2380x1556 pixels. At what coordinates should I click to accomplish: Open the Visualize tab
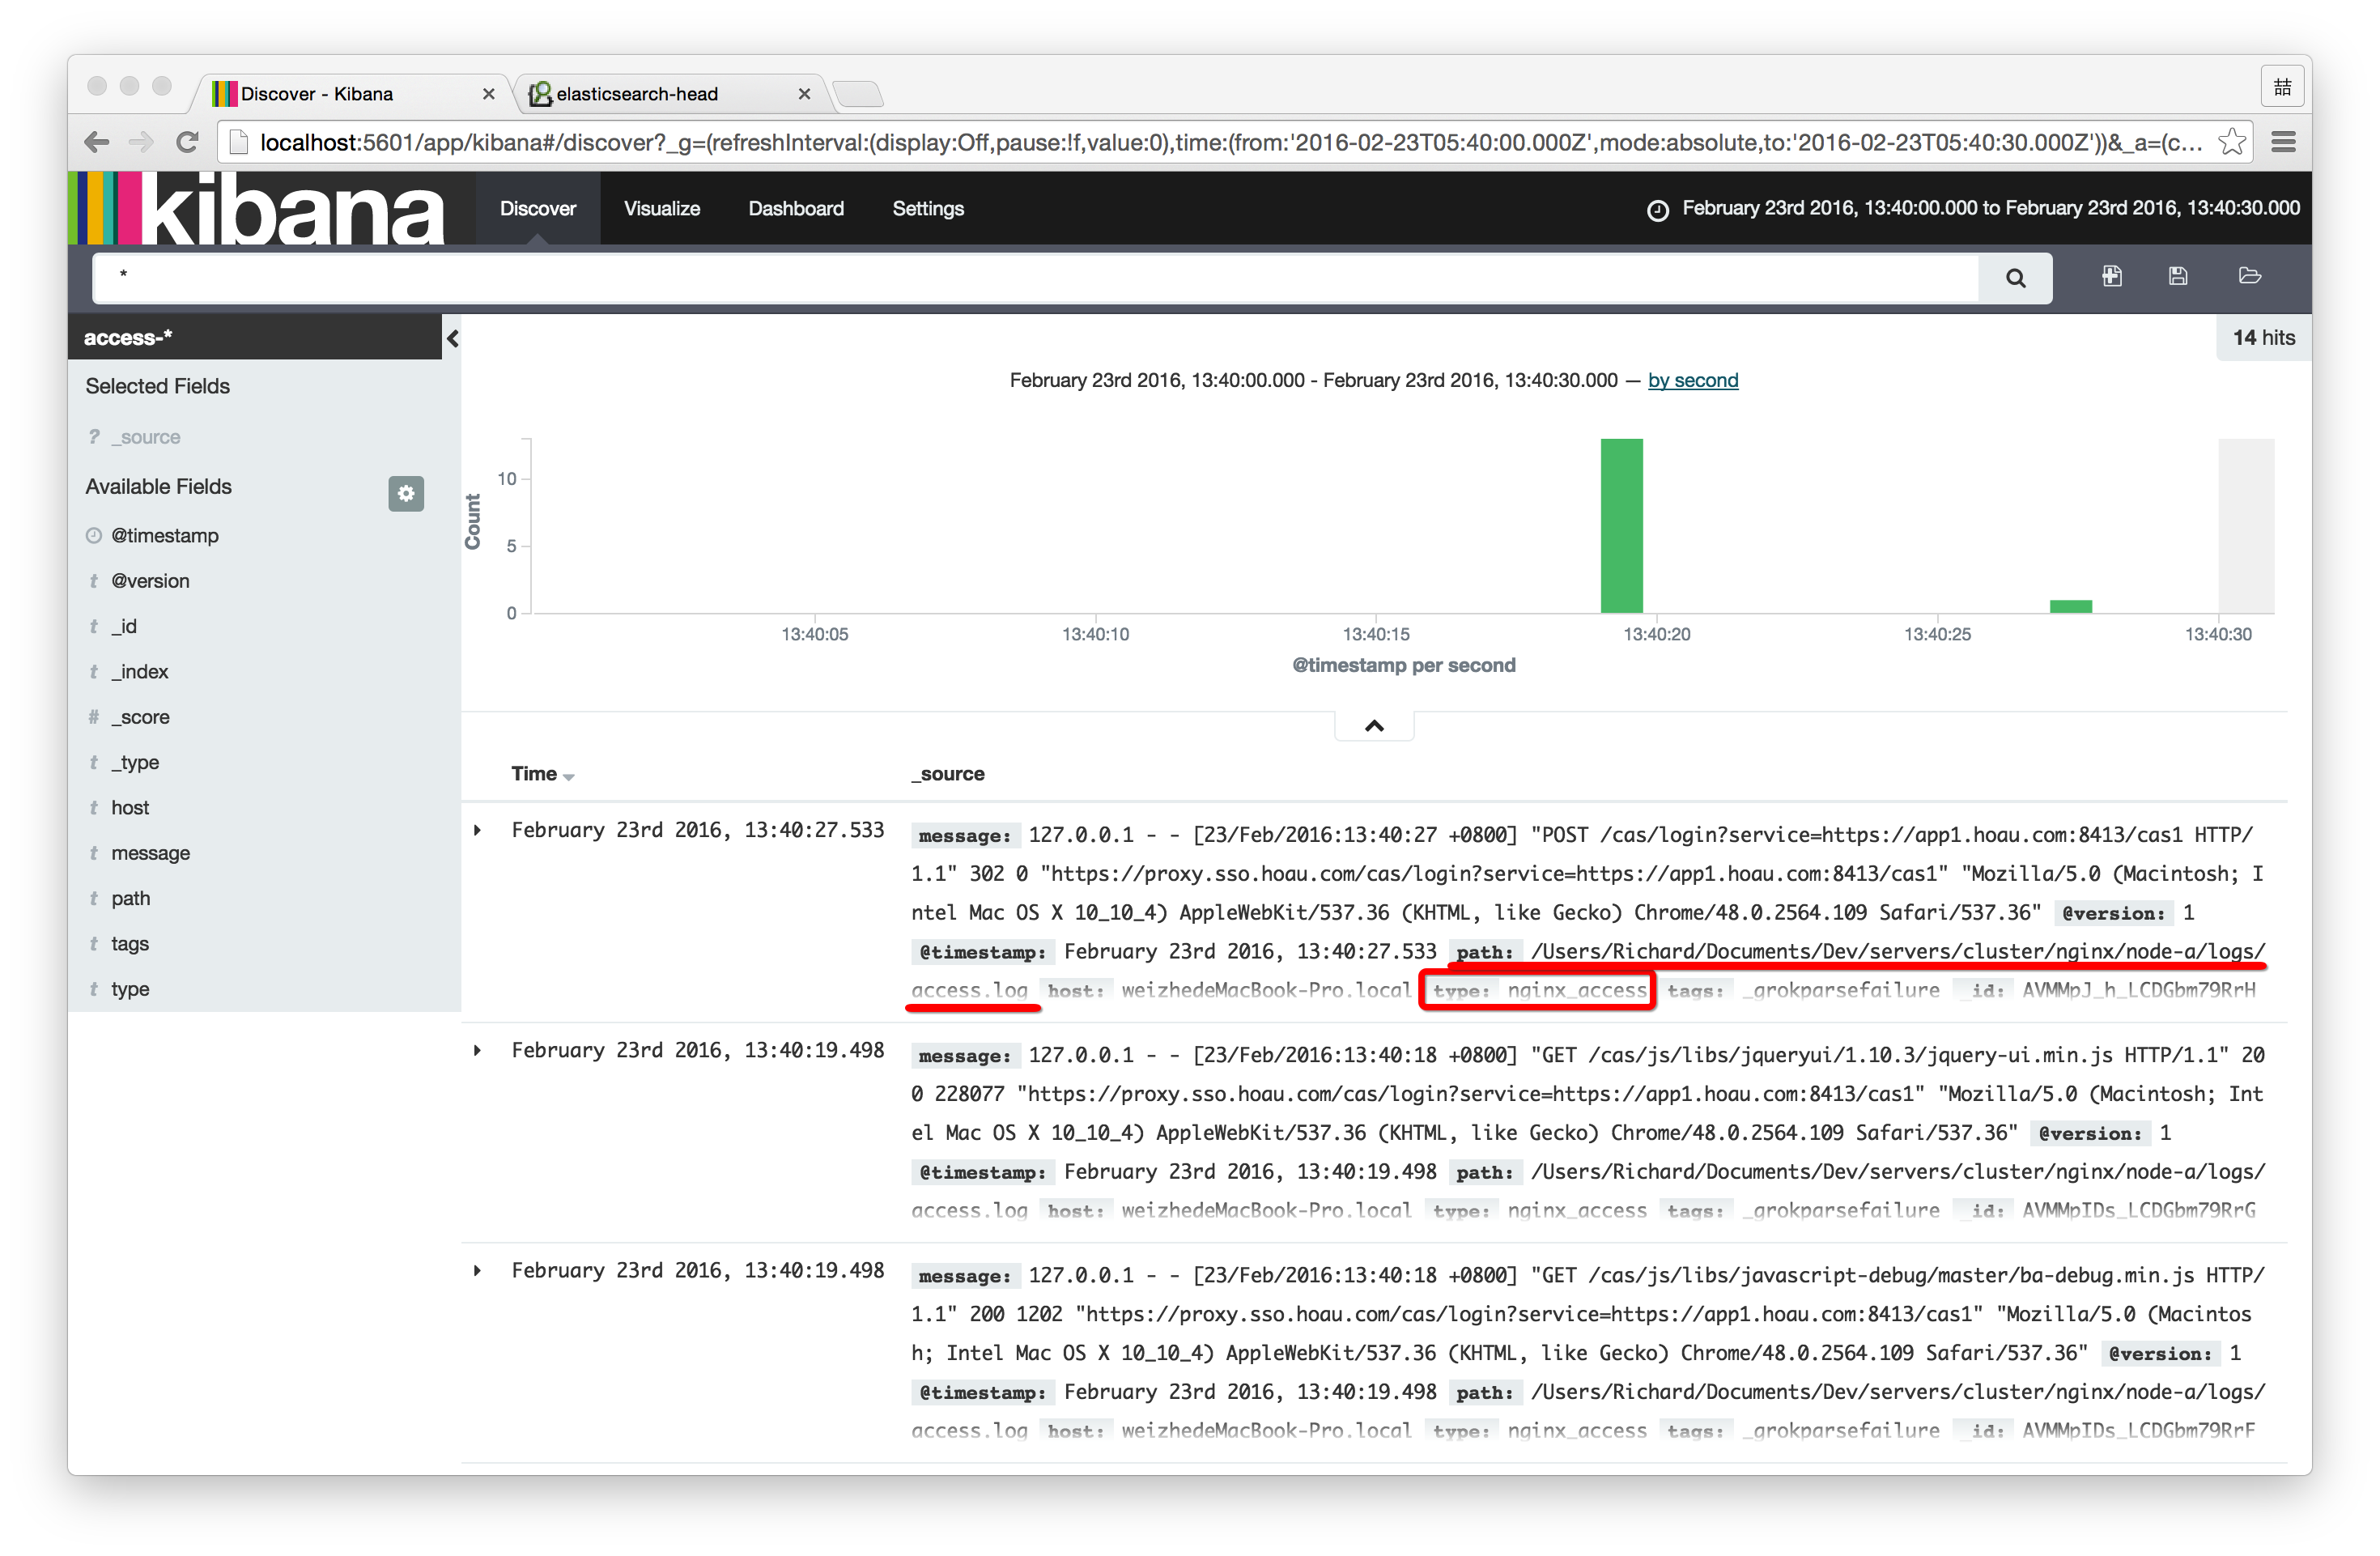661,208
